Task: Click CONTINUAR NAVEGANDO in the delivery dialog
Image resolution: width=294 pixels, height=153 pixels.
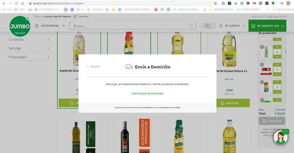Action: (147, 94)
